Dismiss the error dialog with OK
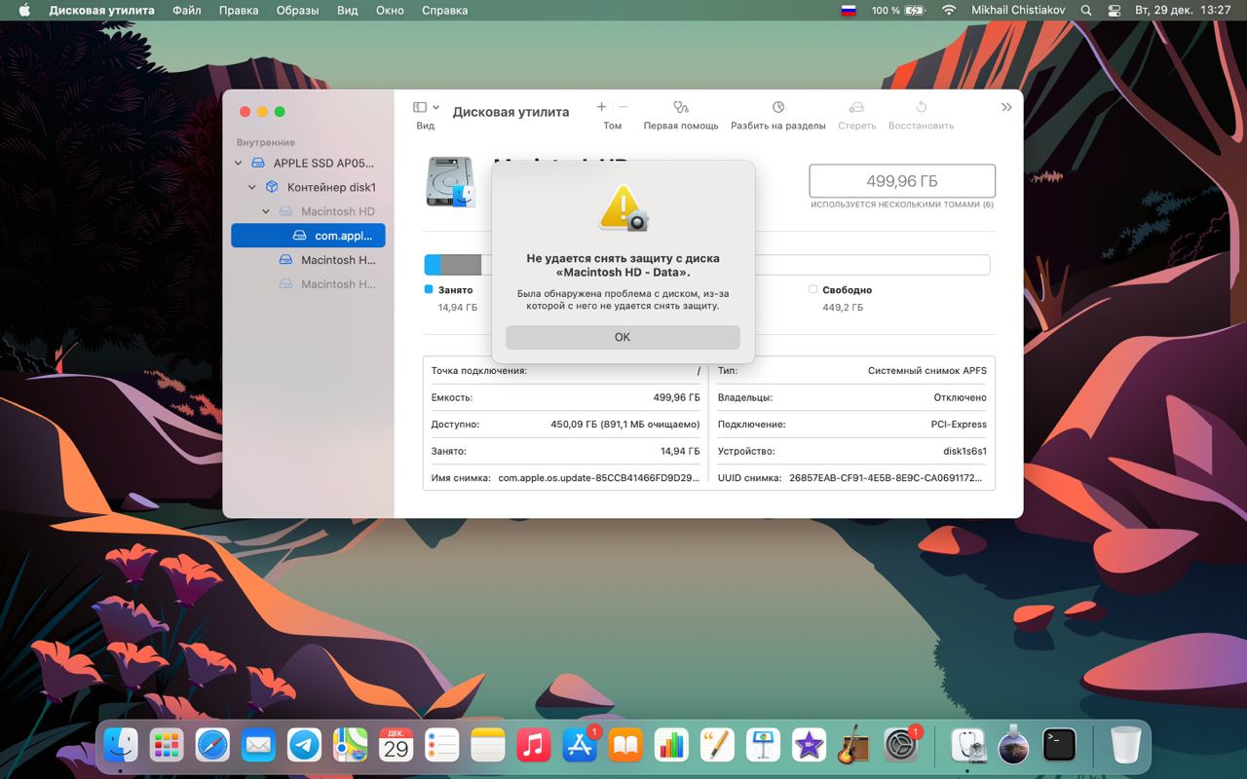Viewport: 1247px width, 779px height. point(623,337)
